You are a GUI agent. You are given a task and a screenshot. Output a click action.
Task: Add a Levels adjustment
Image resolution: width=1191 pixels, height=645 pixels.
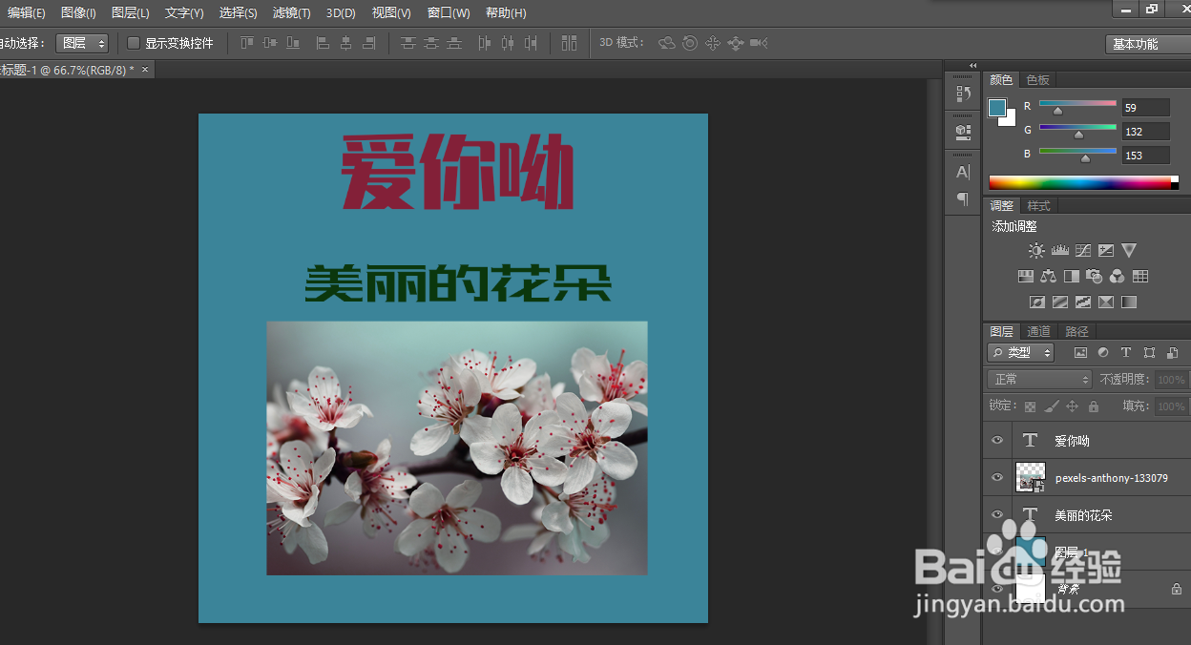click(x=1059, y=251)
